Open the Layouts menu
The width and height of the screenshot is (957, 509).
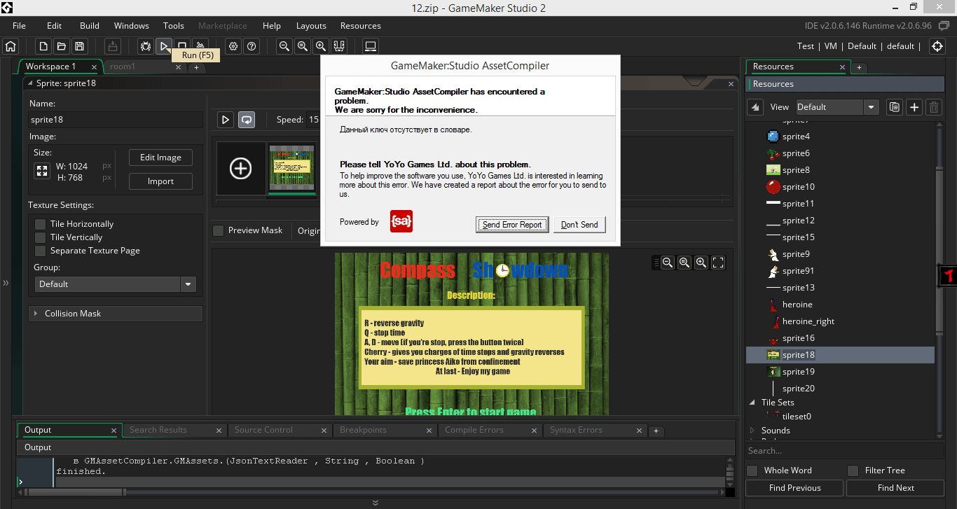(x=311, y=26)
